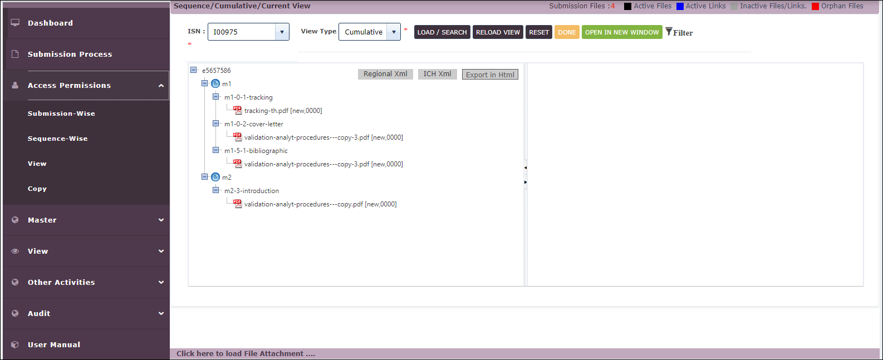Screen dimensions: 883x360
Task: Click the Submission Process document icon
Action: coord(15,54)
